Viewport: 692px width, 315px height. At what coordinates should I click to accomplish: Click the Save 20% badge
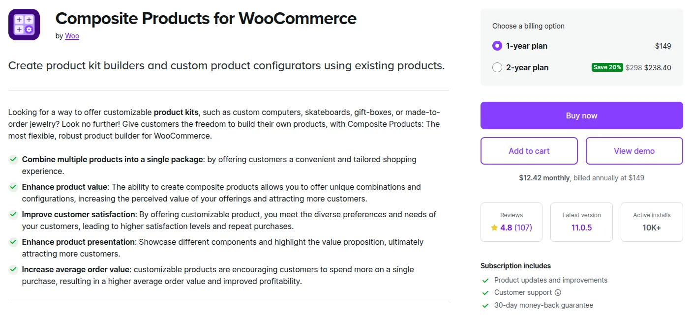pyautogui.click(x=607, y=67)
